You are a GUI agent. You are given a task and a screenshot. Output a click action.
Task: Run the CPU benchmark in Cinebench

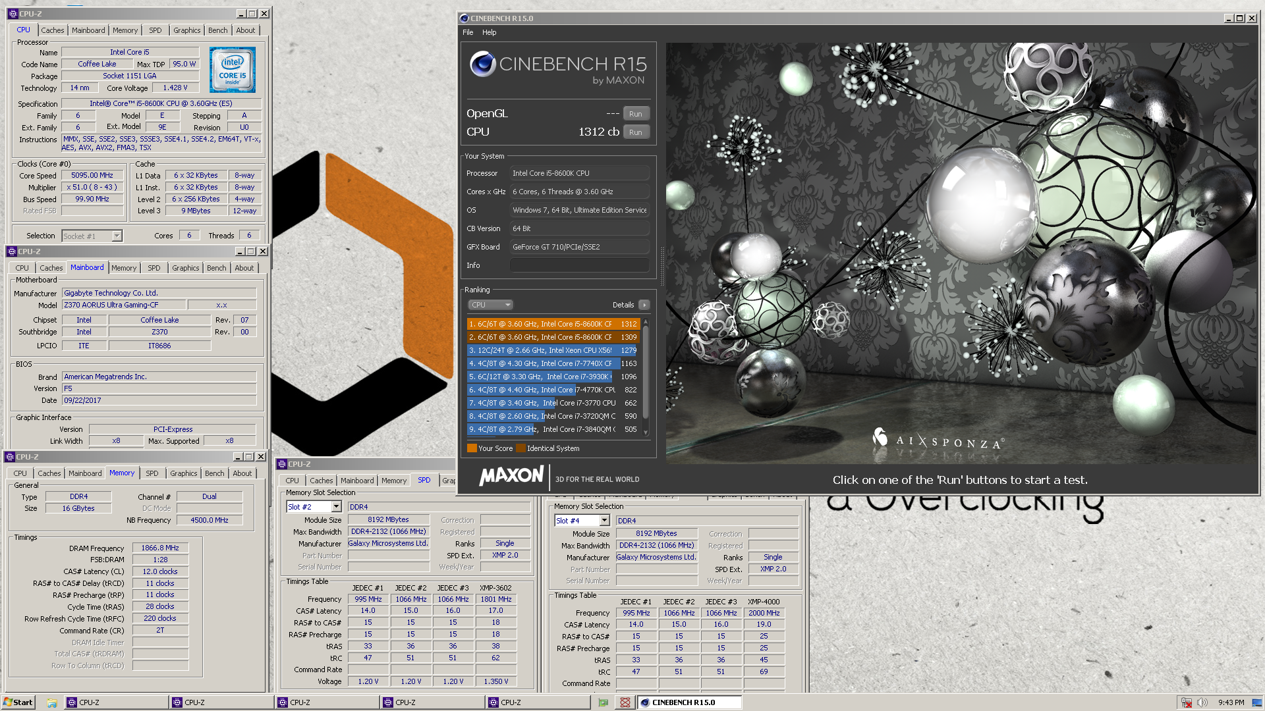pyautogui.click(x=635, y=132)
